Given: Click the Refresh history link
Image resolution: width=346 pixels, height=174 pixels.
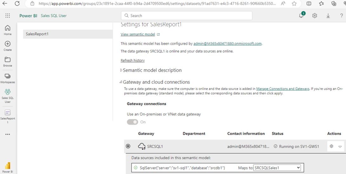Looking at the screenshot, I should tap(133, 60).
